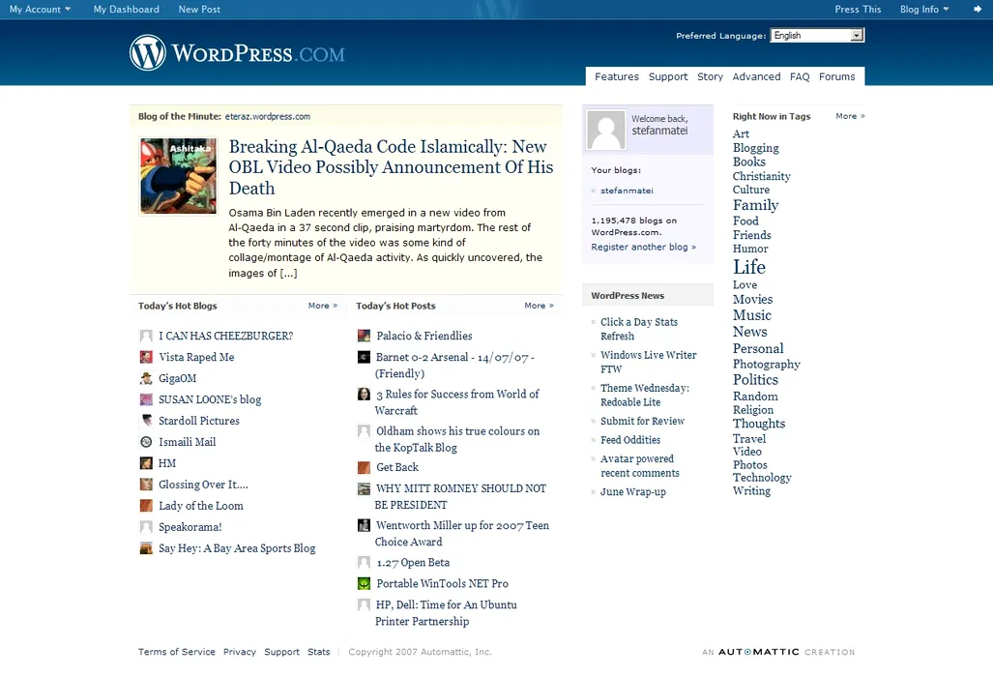This screenshot has width=993, height=677.
Task: Show More tags in Right Now in Tags
Action: coord(850,116)
